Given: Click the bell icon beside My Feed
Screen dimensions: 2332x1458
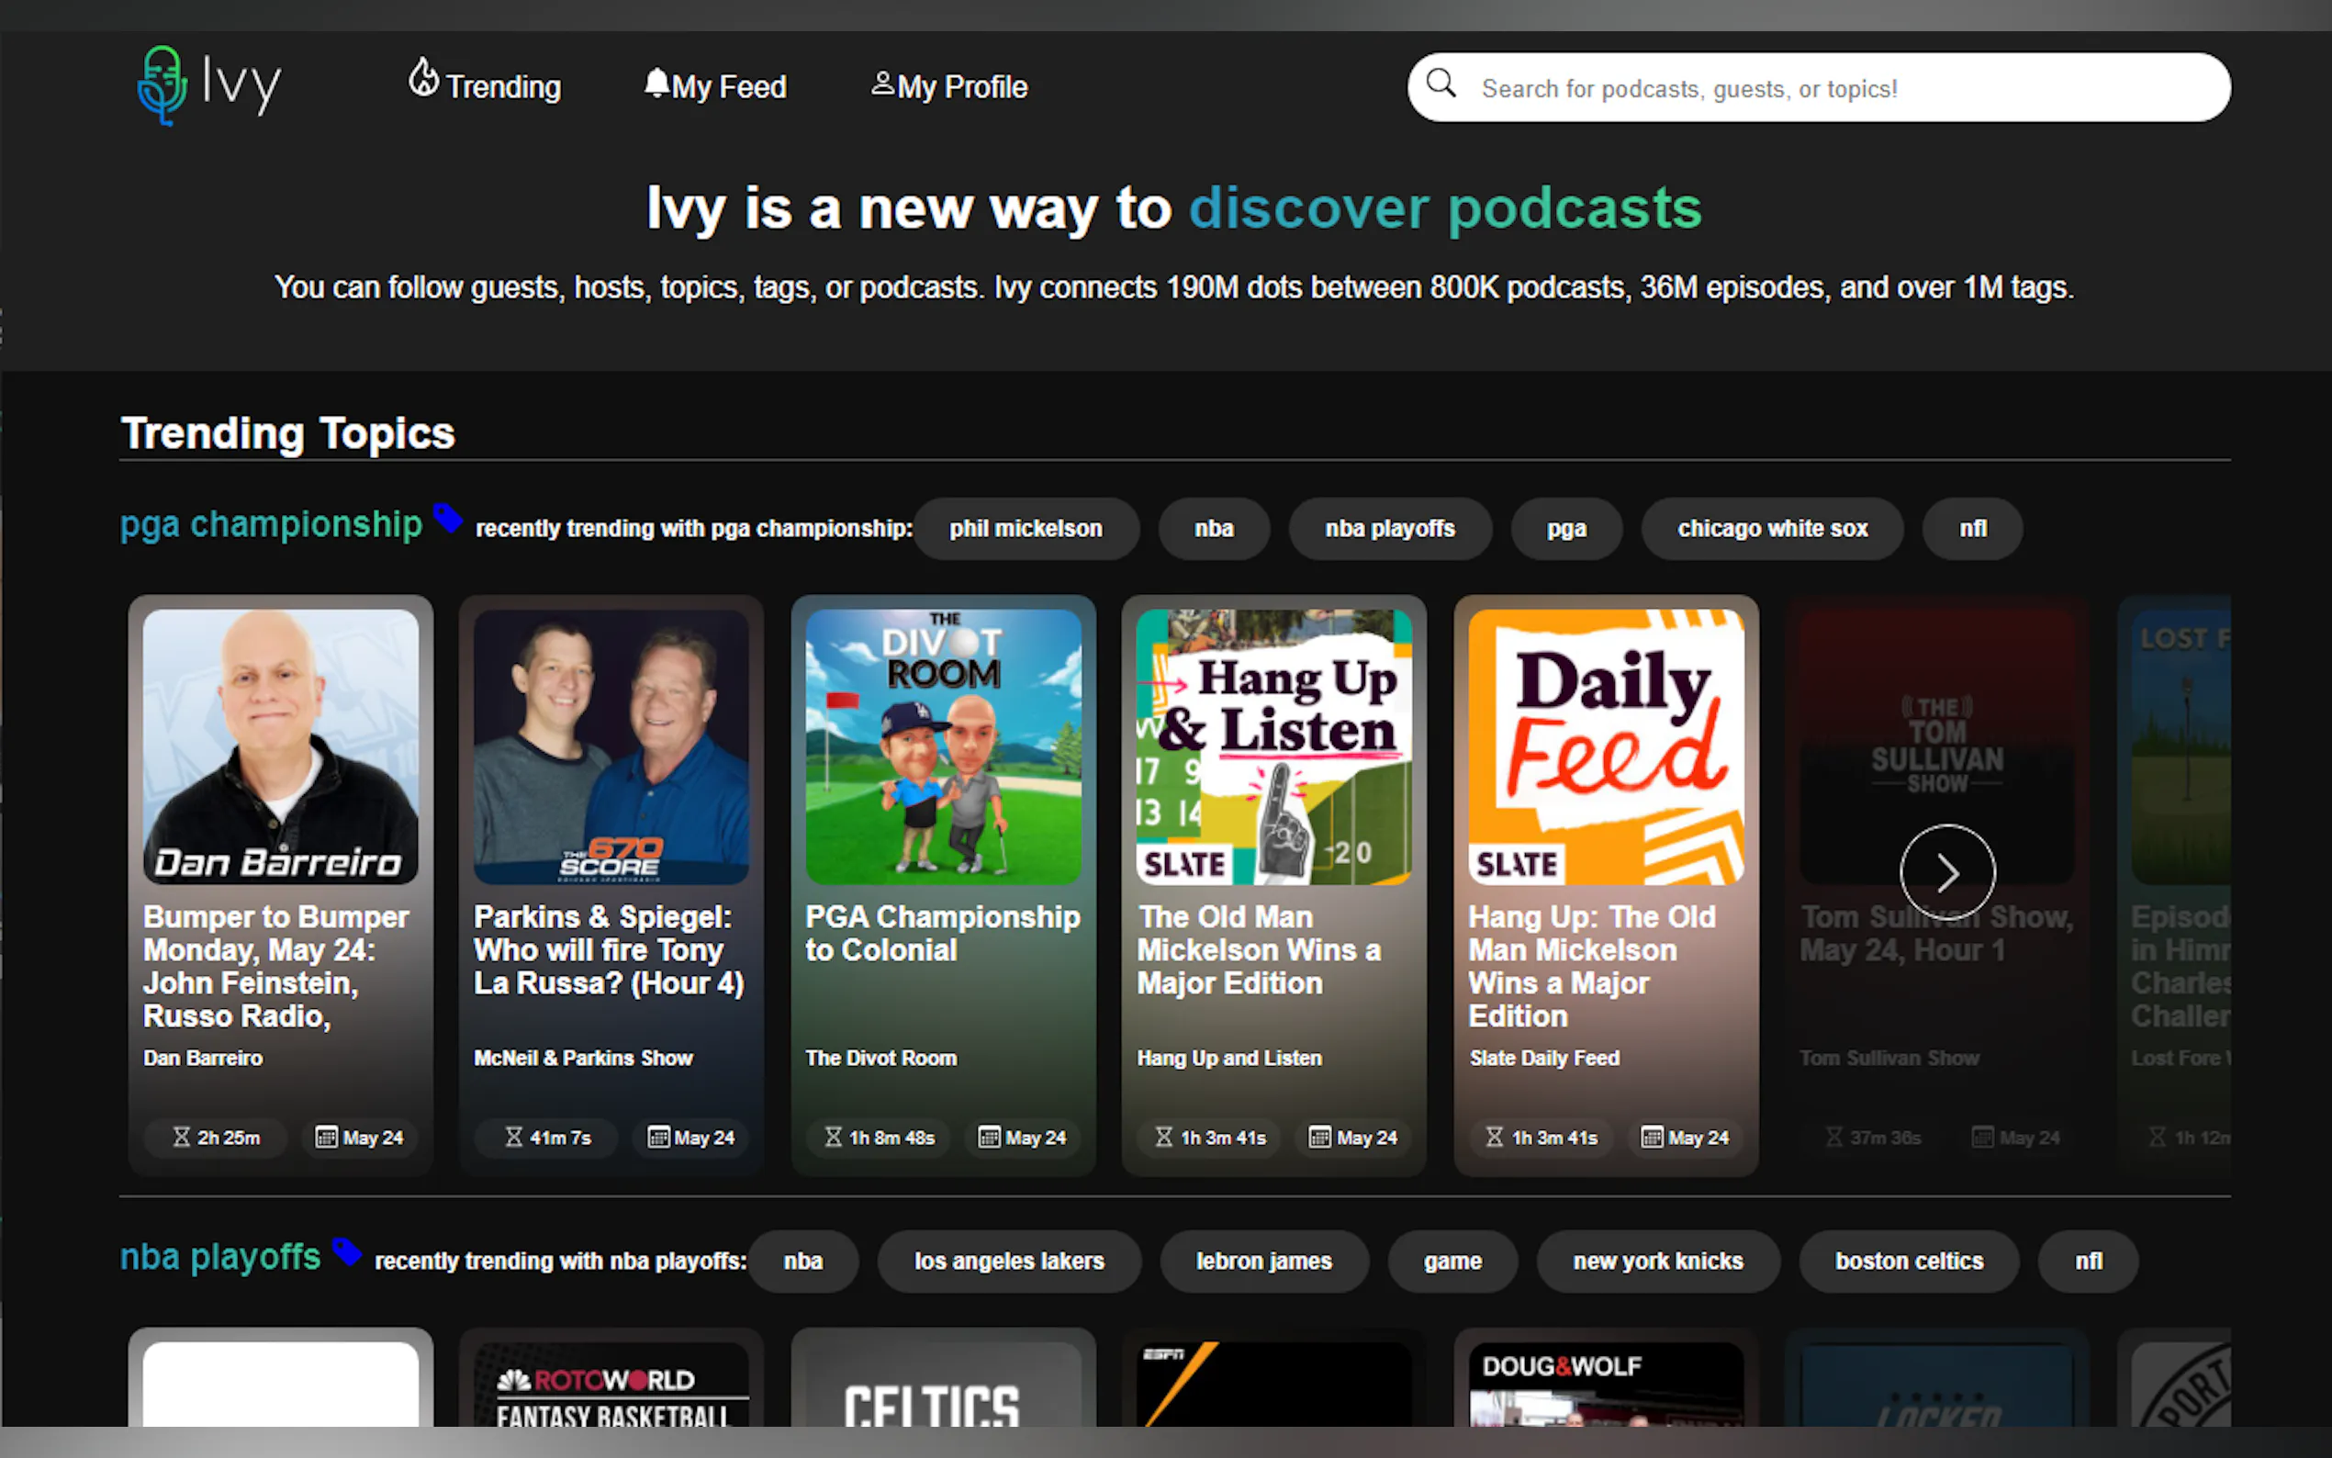Looking at the screenshot, I should click(656, 83).
